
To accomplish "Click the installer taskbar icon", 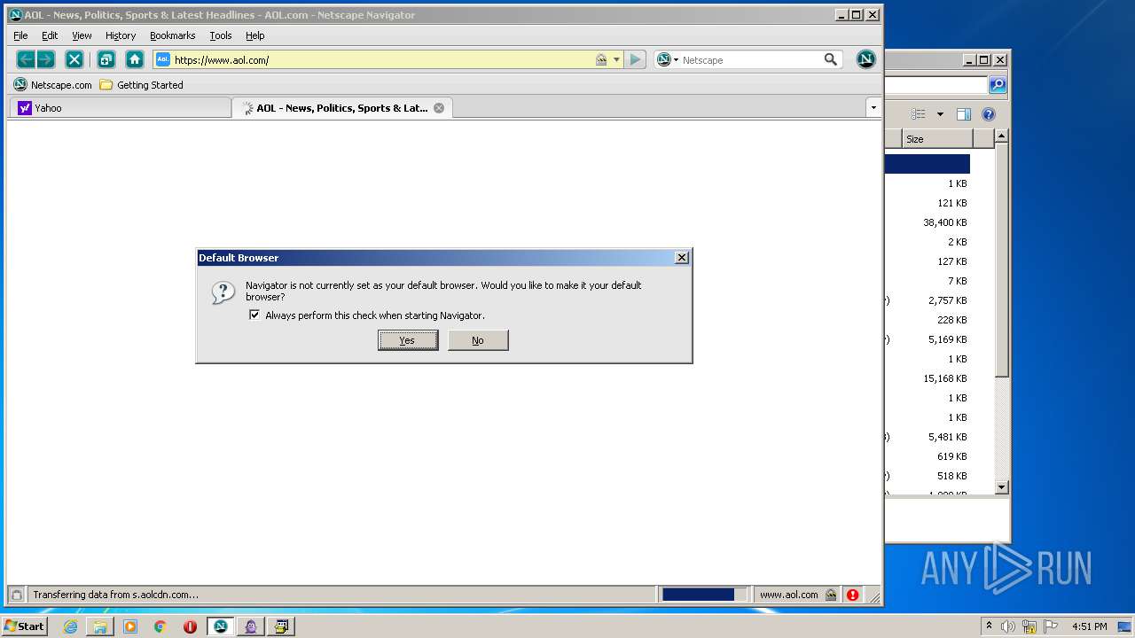I will click(281, 626).
